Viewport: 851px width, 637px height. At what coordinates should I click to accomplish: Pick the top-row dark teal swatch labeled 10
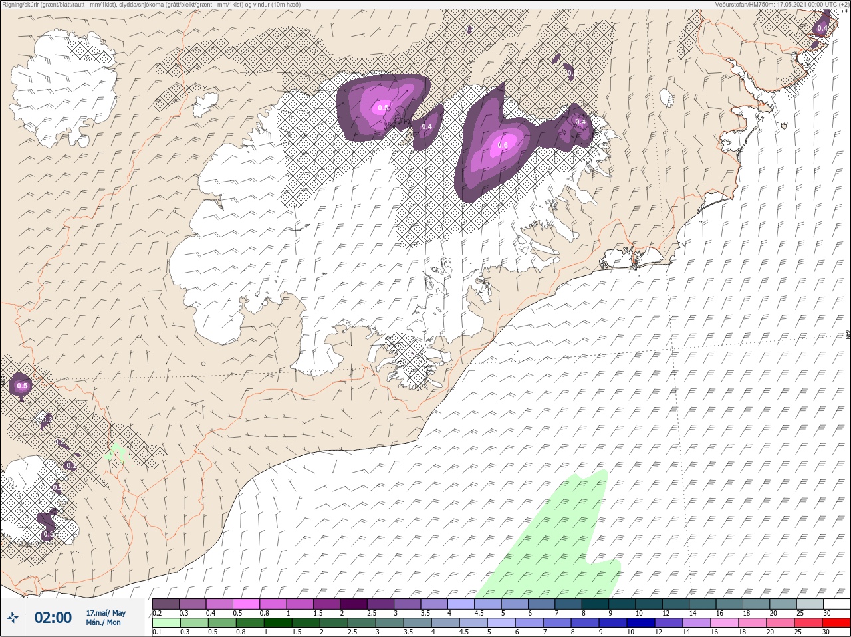coord(650,604)
